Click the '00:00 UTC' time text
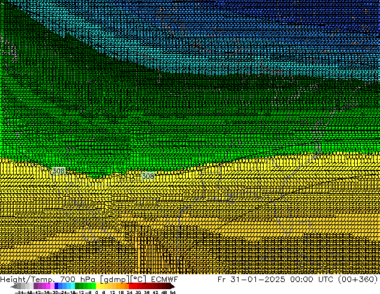380x294 pixels. coord(313,279)
